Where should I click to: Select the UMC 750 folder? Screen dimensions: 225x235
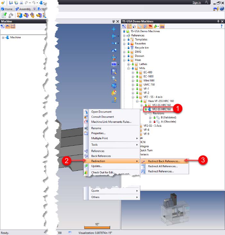[x=149, y=85]
